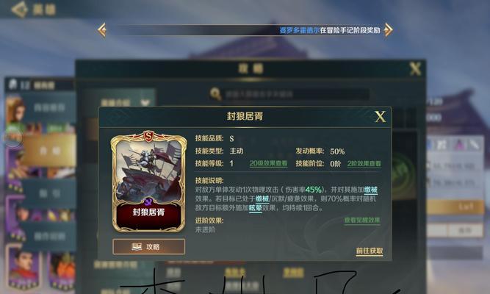Click the purple skill-type emblem above card name

point(148,201)
